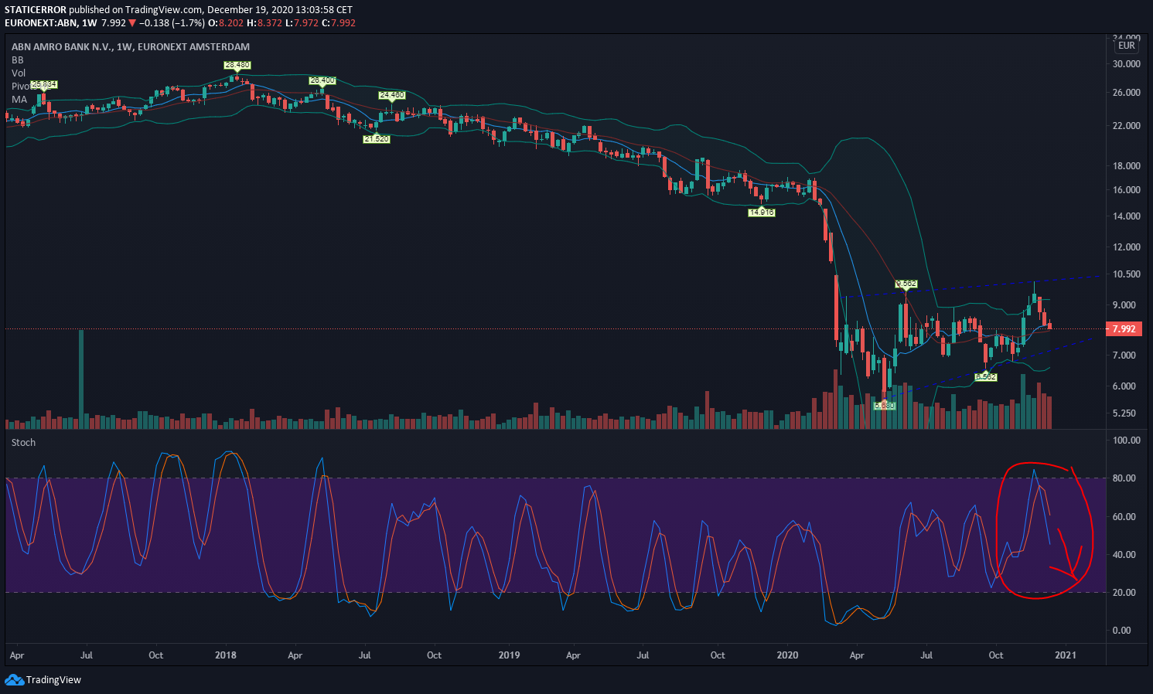Screen dimensions: 1153x694
Task: Click the 24.460 pivot label
Action: 392,95
